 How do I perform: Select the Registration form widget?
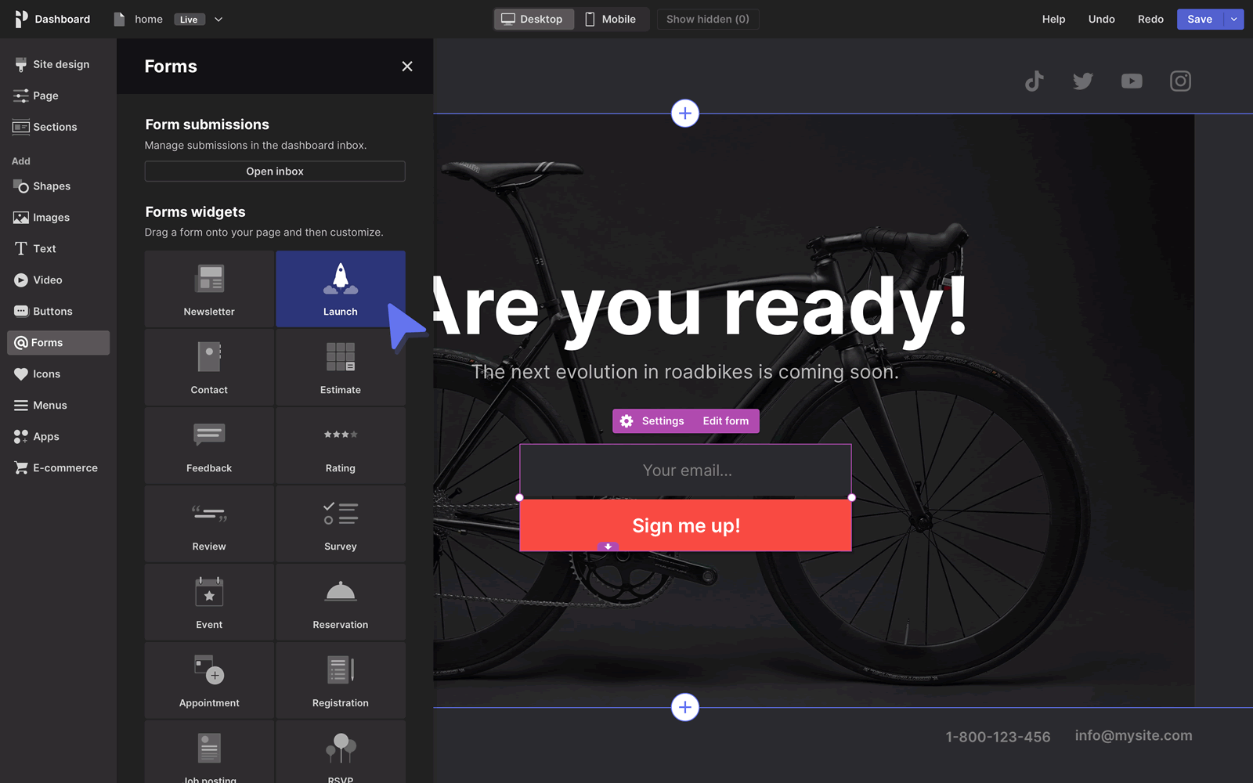pos(341,680)
